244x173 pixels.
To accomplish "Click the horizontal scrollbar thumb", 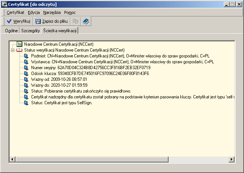I will point(92,159).
